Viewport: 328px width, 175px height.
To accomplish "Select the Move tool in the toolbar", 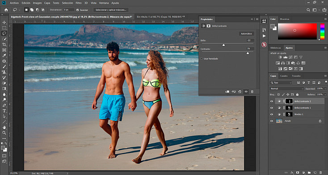I will pos(4,22).
